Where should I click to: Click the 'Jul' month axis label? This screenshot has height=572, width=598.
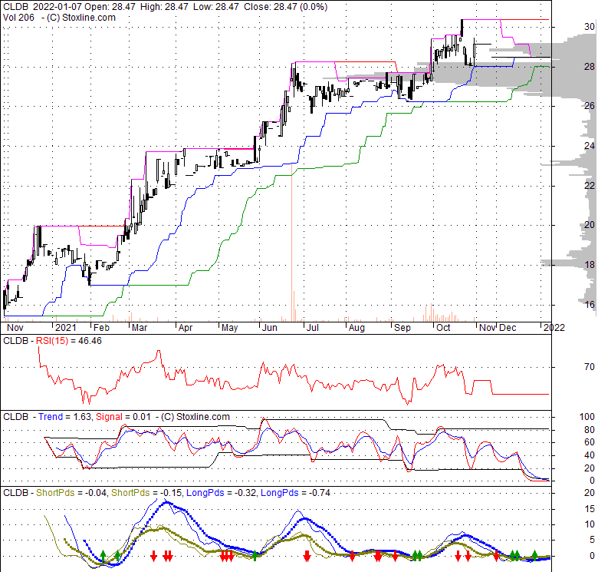(313, 328)
